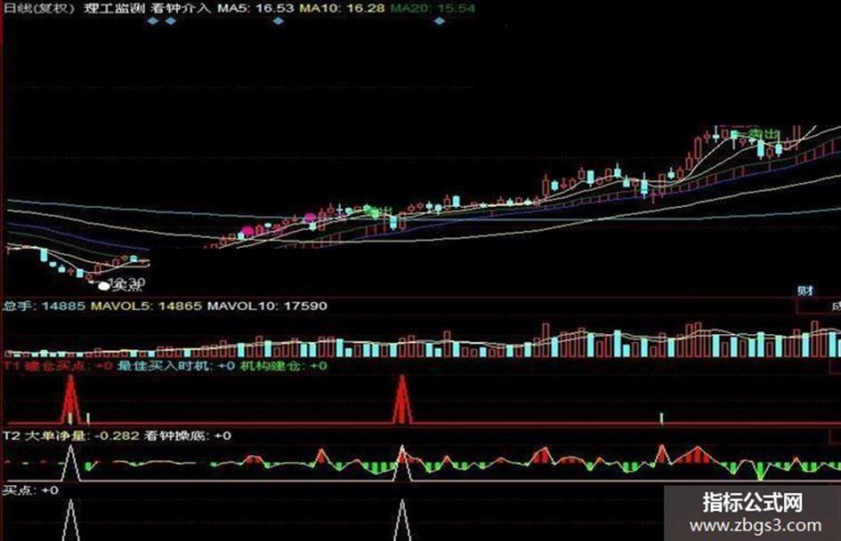The width and height of the screenshot is (841, 541).
Task: Select the MA10: 16.28 value
Action: click(343, 9)
